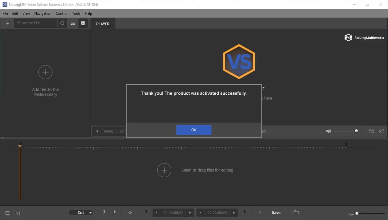
Task: Decrease the left marker timecode
Action: pos(156,213)
